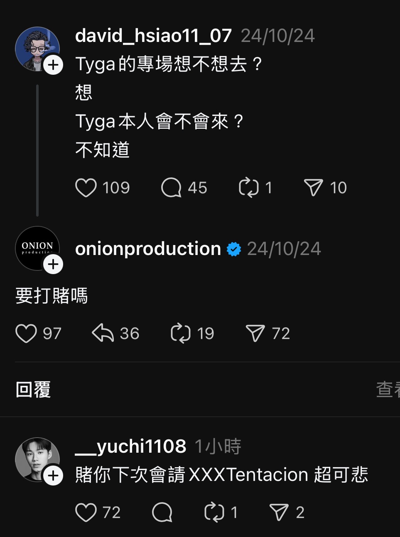Image resolution: width=400 pixels, height=537 pixels.
Task: Like __yuchi1108's comment
Action: [86, 512]
